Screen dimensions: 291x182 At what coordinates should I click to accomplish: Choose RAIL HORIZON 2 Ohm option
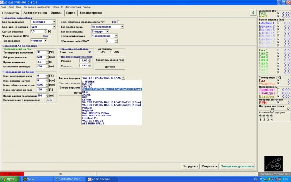pyautogui.click(x=112, y=113)
